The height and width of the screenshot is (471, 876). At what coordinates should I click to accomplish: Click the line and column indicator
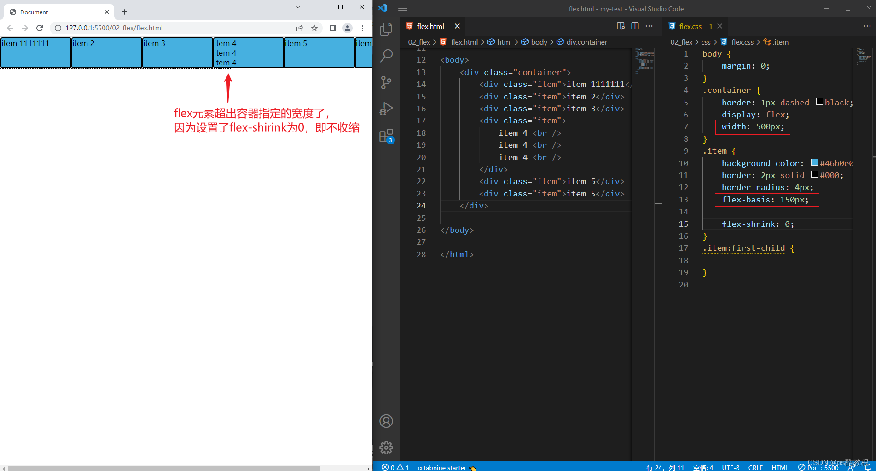[665, 467]
